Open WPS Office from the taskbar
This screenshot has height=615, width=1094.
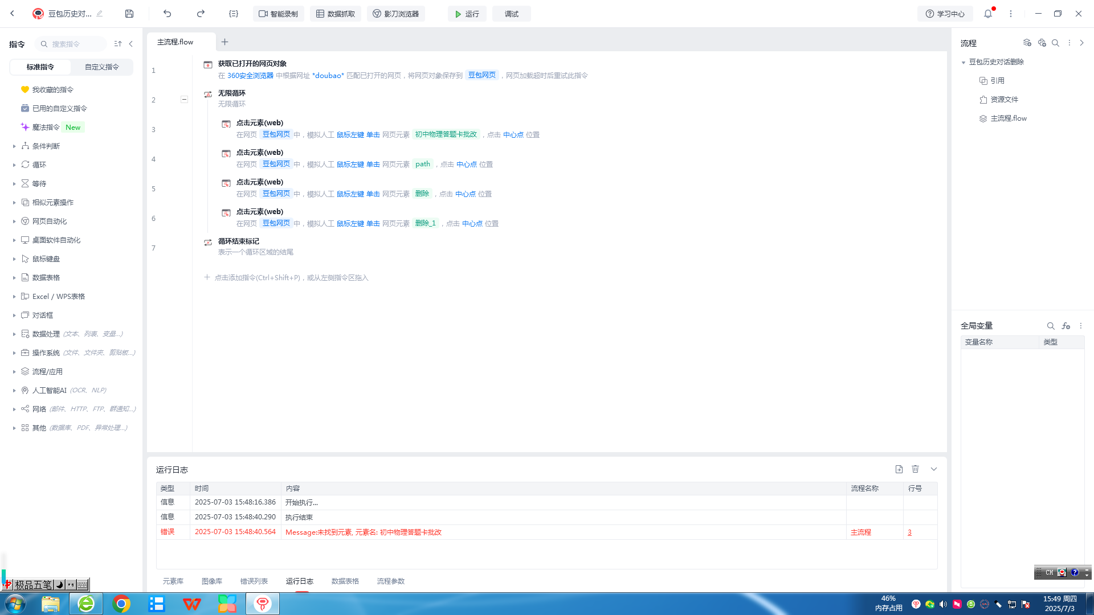(x=192, y=604)
